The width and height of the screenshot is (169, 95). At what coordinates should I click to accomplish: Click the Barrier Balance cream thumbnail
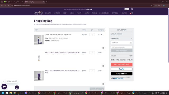tap(39, 76)
